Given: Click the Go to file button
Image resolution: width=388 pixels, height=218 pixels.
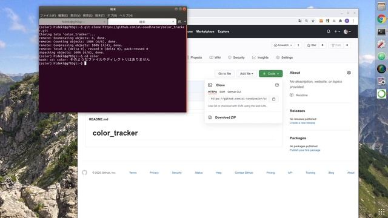Looking at the screenshot, I should point(224,74).
